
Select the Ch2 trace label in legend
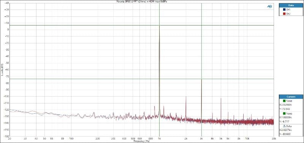[x=288, y=14]
